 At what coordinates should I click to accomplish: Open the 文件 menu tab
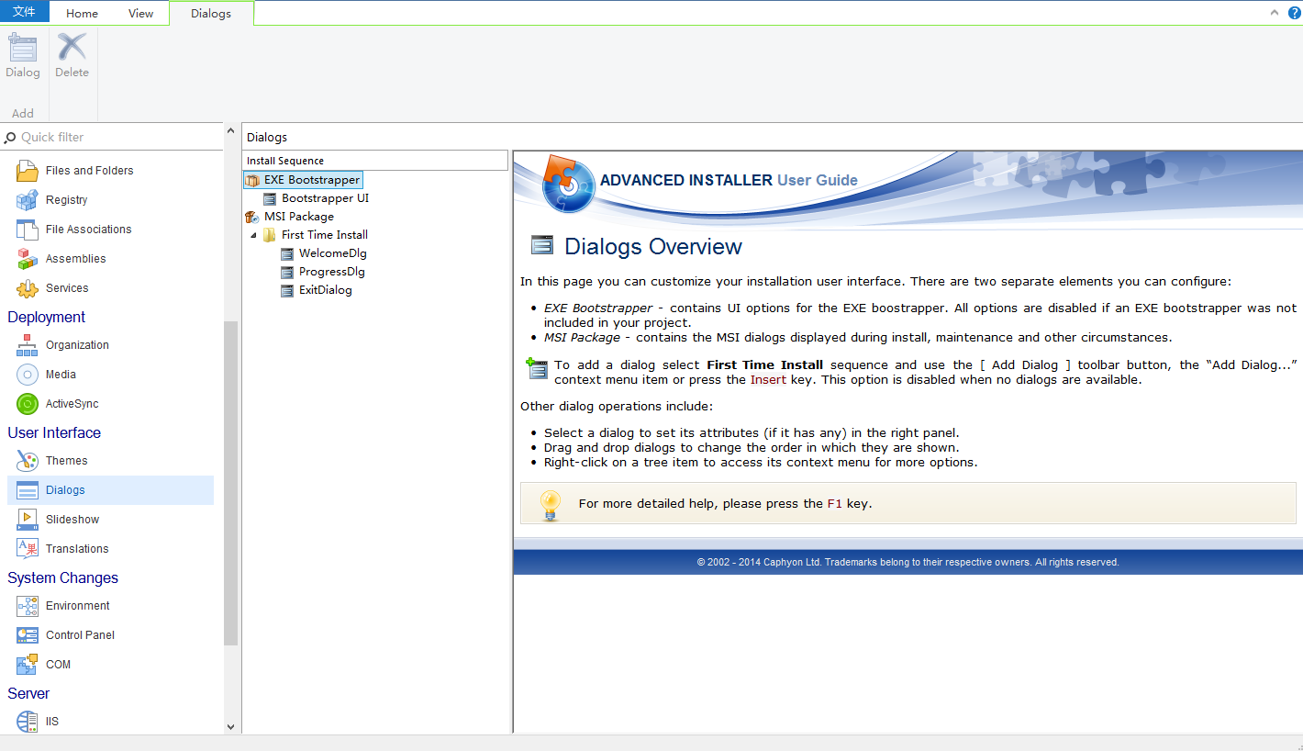click(25, 11)
